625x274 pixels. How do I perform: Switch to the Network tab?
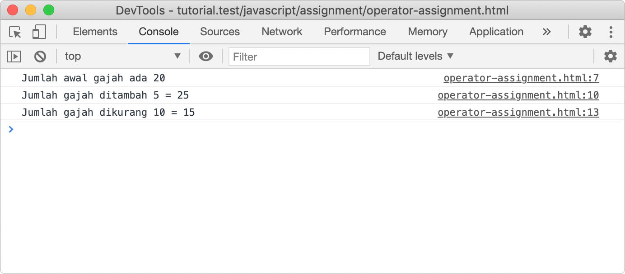[282, 32]
